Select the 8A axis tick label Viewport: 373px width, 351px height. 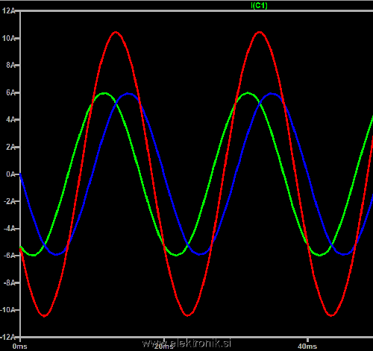point(10,65)
